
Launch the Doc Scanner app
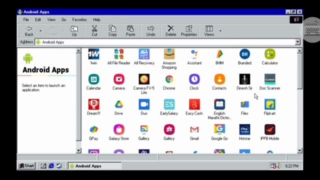(x=270, y=79)
